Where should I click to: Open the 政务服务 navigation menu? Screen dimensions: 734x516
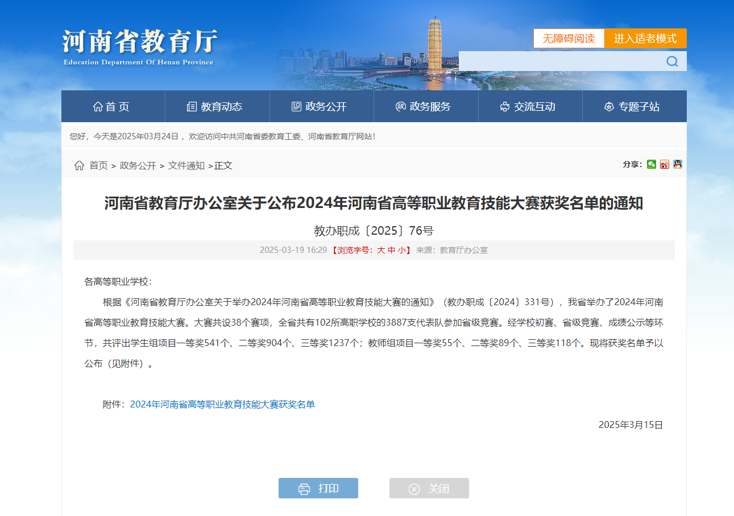click(423, 107)
